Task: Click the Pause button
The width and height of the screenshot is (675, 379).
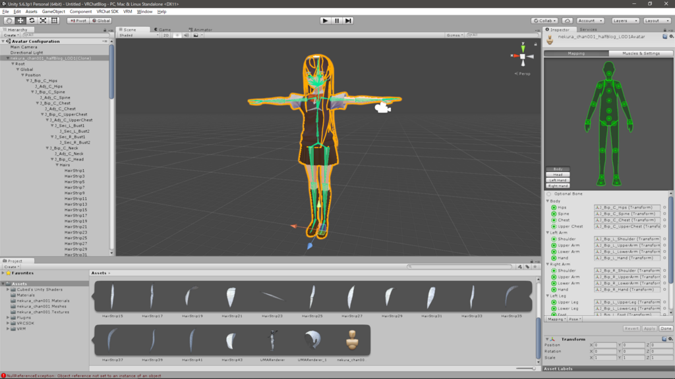Action: pyautogui.click(x=337, y=20)
